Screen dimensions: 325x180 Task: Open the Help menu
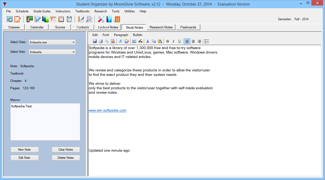click(143, 11)
